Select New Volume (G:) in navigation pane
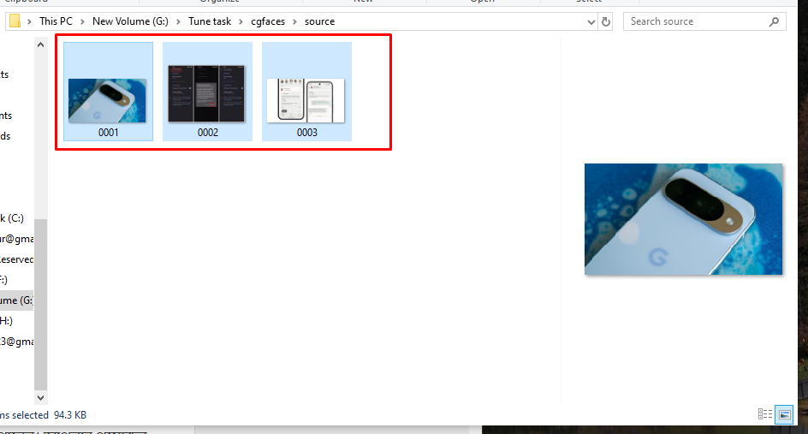Viewport: 808px width, 434px height. click(x=16, y=300)
